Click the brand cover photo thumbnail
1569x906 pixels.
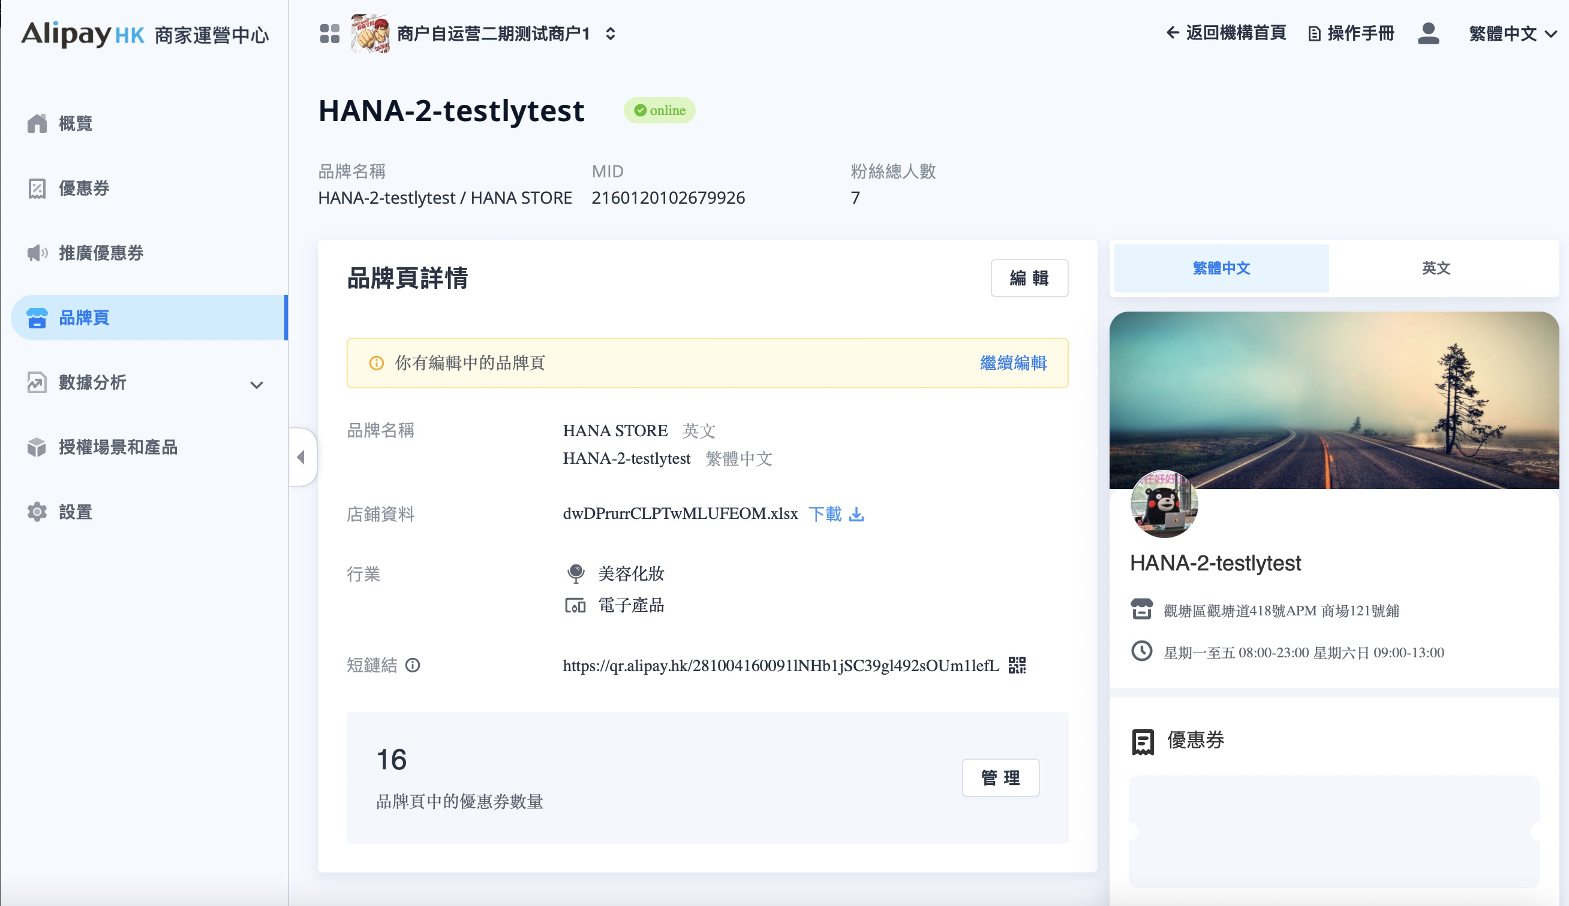[1334, 400]
